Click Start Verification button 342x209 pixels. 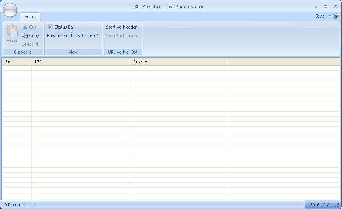122,27
